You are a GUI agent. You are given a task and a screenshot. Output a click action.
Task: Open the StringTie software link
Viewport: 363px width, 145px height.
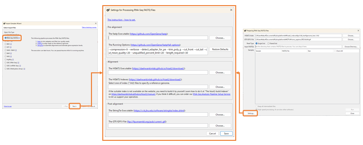coord(159,110)
